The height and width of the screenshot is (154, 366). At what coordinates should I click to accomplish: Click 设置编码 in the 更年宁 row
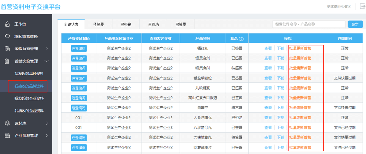coord(79,108)
